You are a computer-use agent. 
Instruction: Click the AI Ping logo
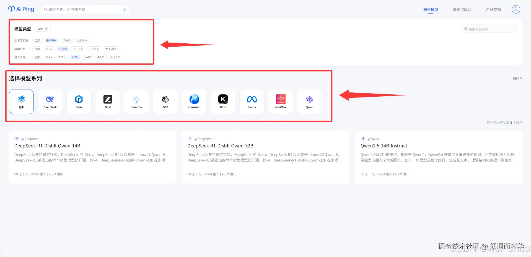21,9
